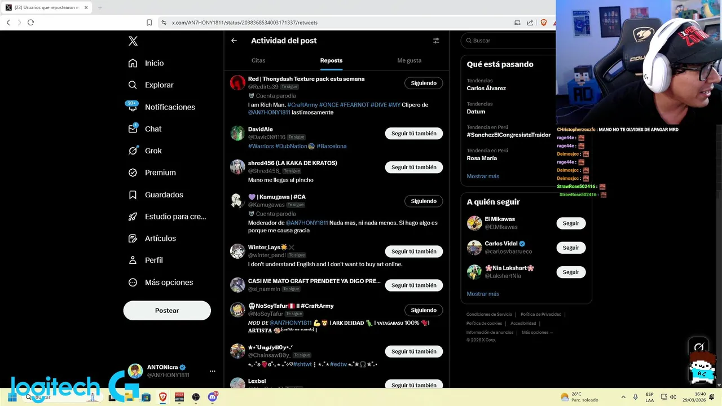Viewport: 722px width, 406px height.
Task: Click Mostrar más under Qué está pasando
Action: pyautogui.click(x=483, y=176)
